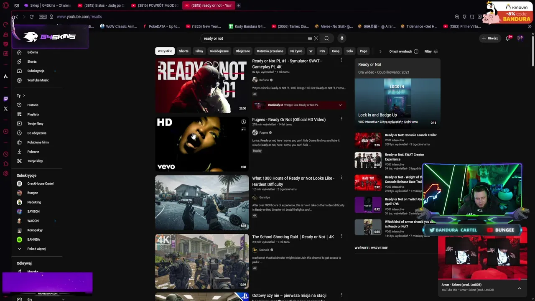
Task: Select the Na żywo filter chip
Action: coord(296,51)
